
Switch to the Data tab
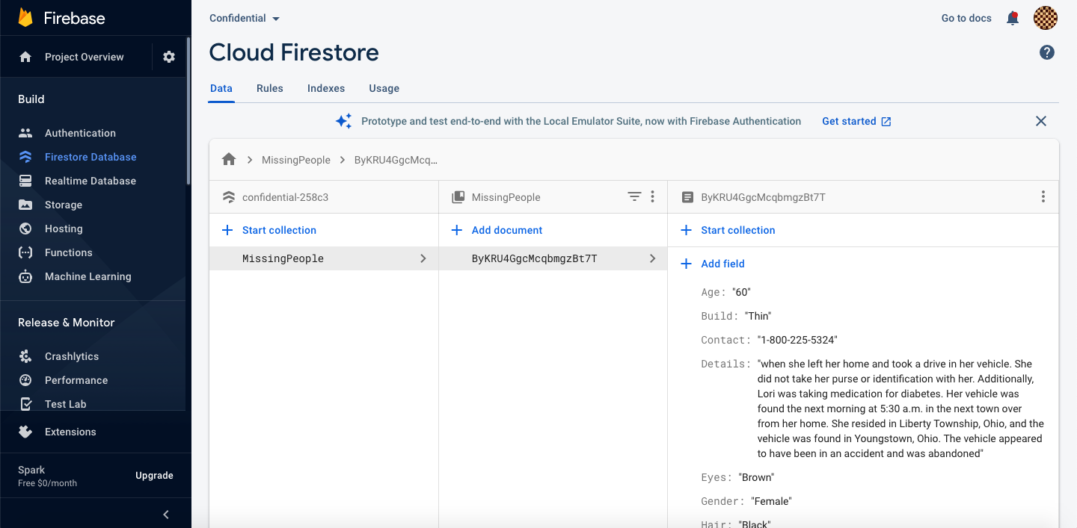221,88
